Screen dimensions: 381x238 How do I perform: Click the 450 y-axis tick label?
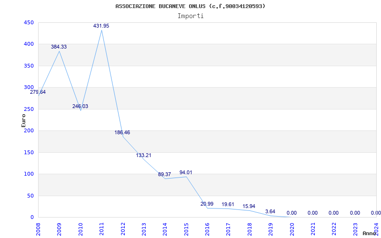pyautogui.click(x=29, y=22)
